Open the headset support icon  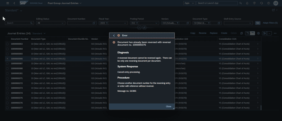tap(261, 3)
